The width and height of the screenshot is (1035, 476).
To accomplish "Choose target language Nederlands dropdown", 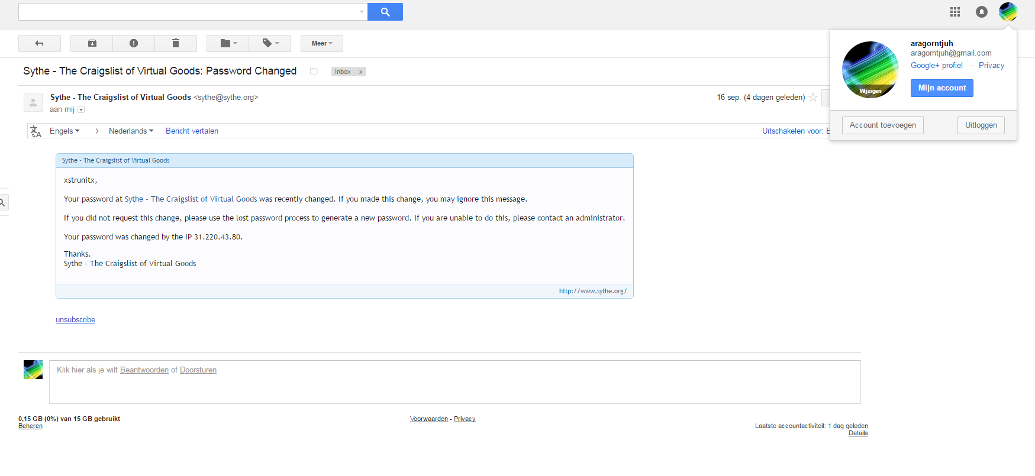I will tap(131, 131).
